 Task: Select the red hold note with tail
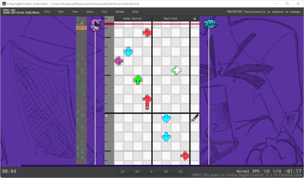(x=147, y=100)
